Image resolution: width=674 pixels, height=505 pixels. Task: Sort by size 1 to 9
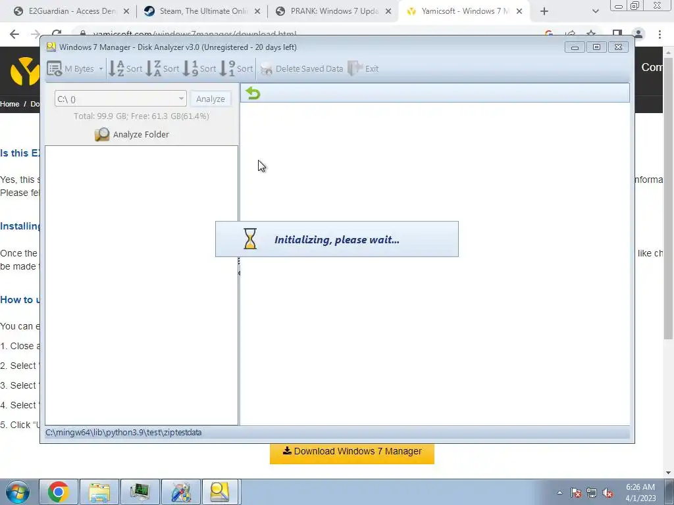point(199,68)
